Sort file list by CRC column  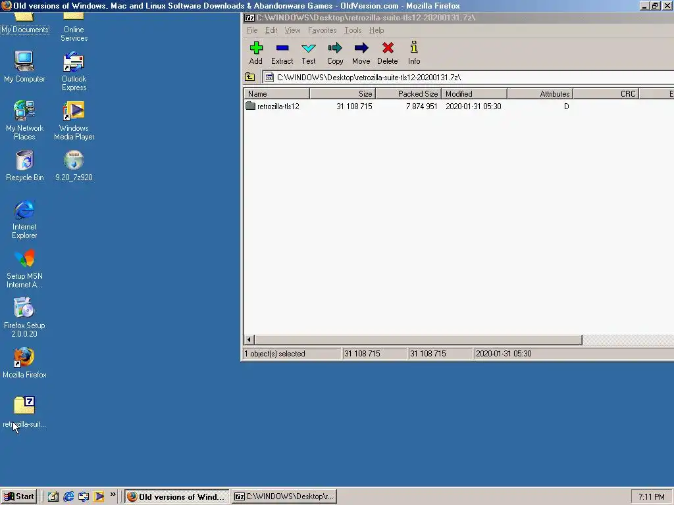pyautogui.click(x=606, y=93)
